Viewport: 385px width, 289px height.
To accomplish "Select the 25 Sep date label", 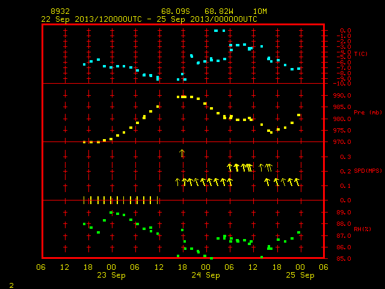I will pos(300,275).
